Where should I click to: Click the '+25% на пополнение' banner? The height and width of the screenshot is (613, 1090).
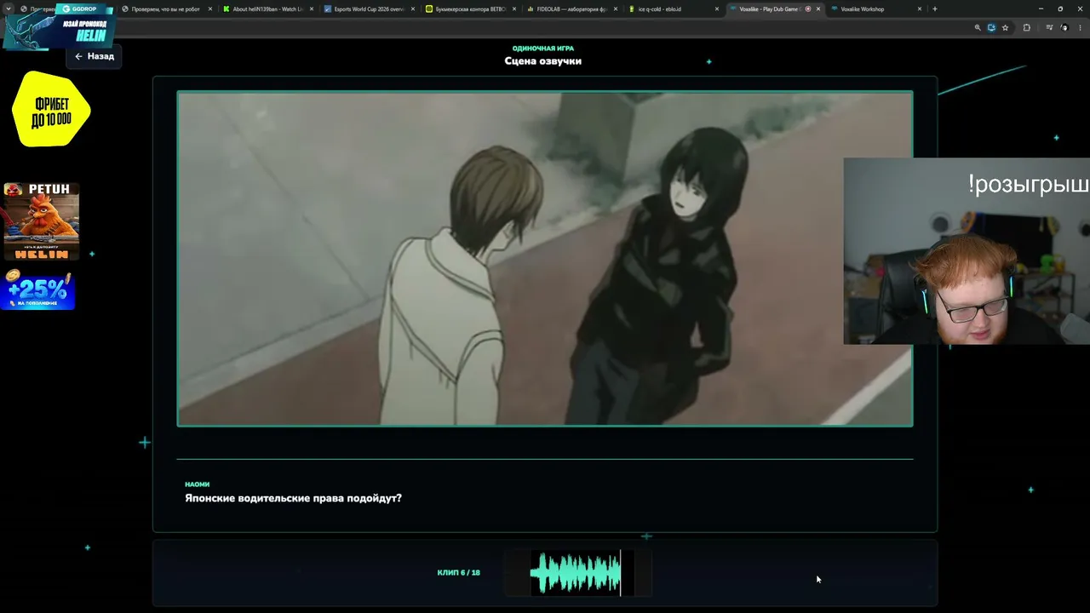coord(38,289)
